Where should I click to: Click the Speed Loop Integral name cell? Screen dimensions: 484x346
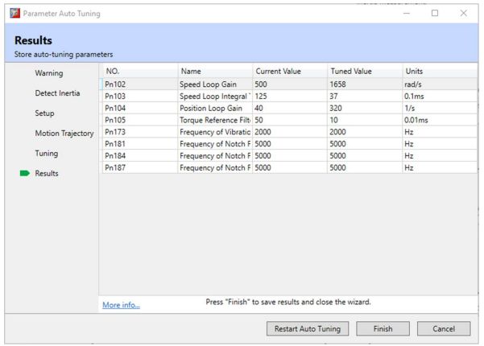215,97
